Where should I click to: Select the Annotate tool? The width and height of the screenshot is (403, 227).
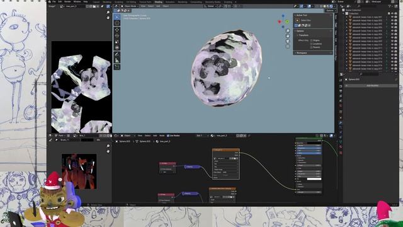pyautogui.click(x=117, y=54)
